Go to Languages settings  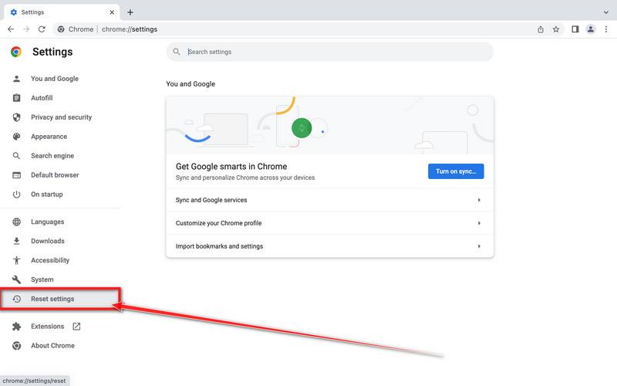[x=48, y=222]
